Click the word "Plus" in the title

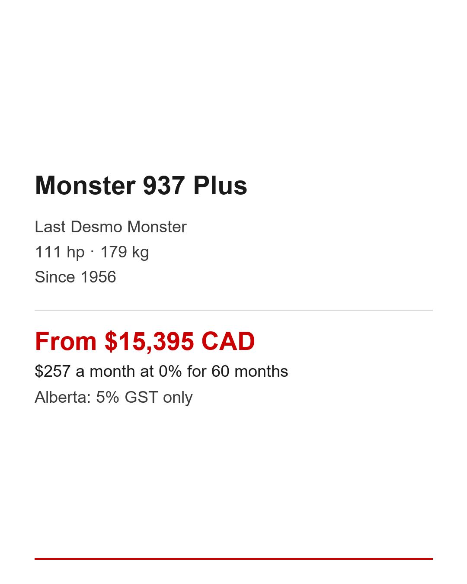[220, 186]
